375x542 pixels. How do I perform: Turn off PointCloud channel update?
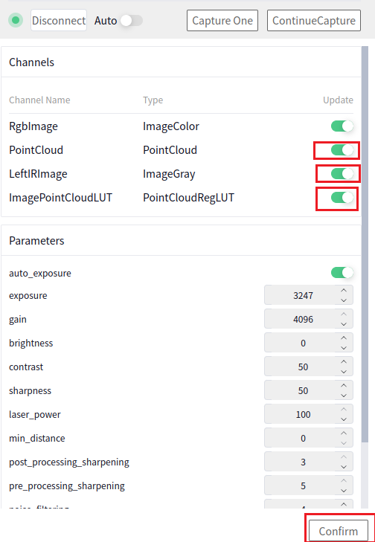[x=342, y=150]
